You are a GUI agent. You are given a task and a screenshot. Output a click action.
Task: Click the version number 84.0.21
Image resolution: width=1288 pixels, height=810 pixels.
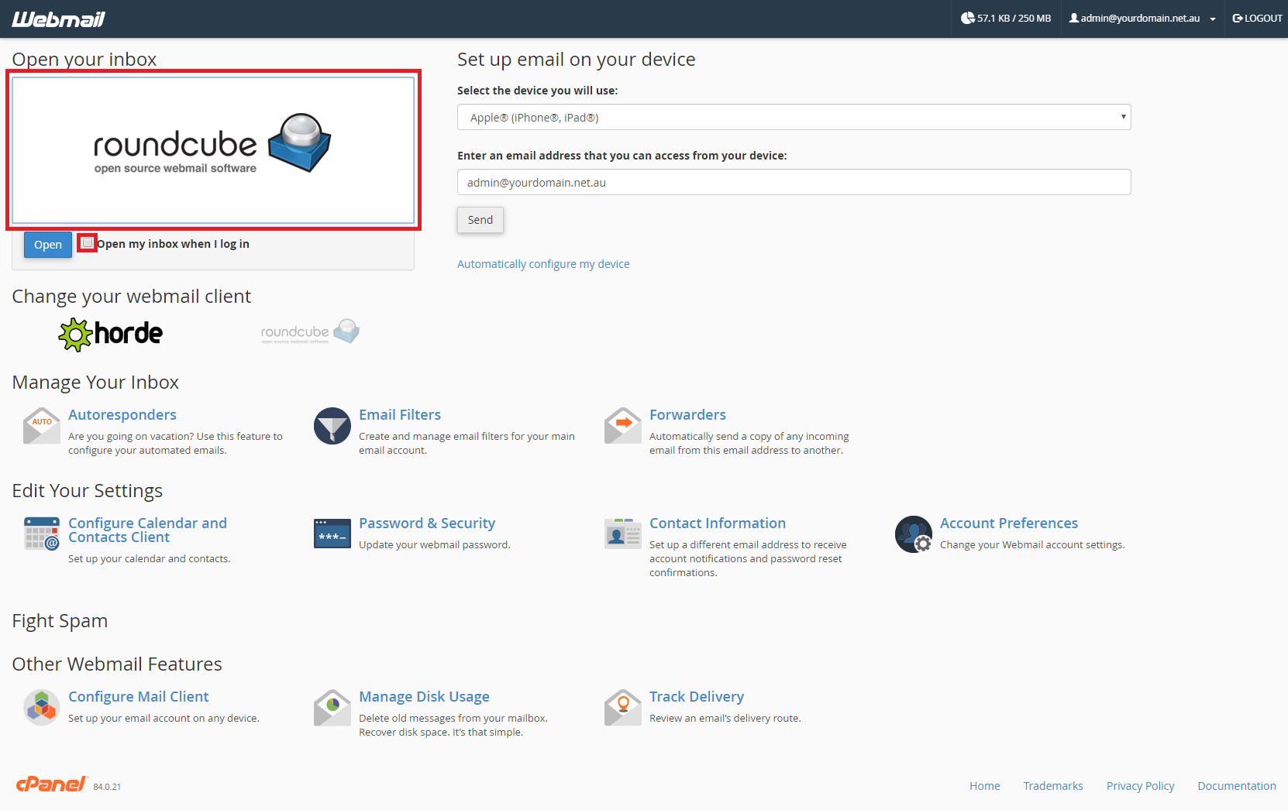pyautogui.click(x=107, y=787)
